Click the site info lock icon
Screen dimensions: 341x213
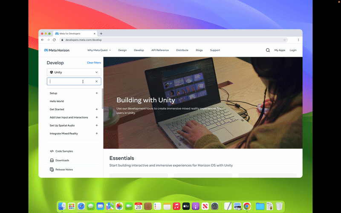click(x=62, y=40)
